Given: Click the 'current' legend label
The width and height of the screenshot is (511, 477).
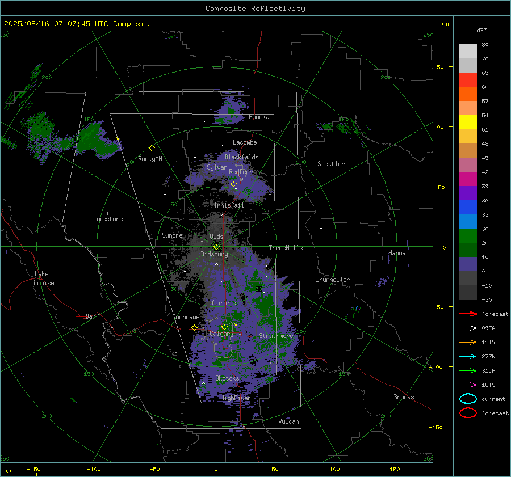Looking at the screenshot, I should pyautogui.click(x=493, y=399).
